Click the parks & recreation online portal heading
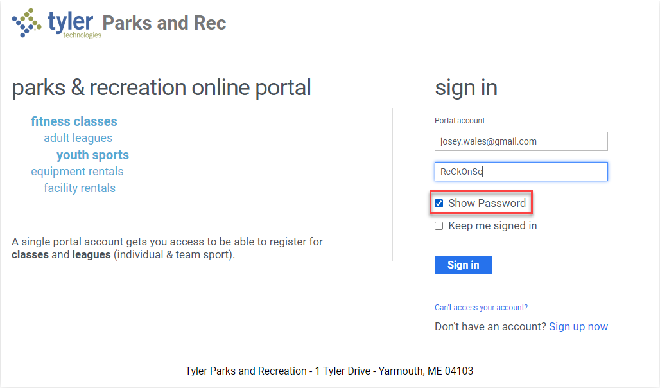 161,87
